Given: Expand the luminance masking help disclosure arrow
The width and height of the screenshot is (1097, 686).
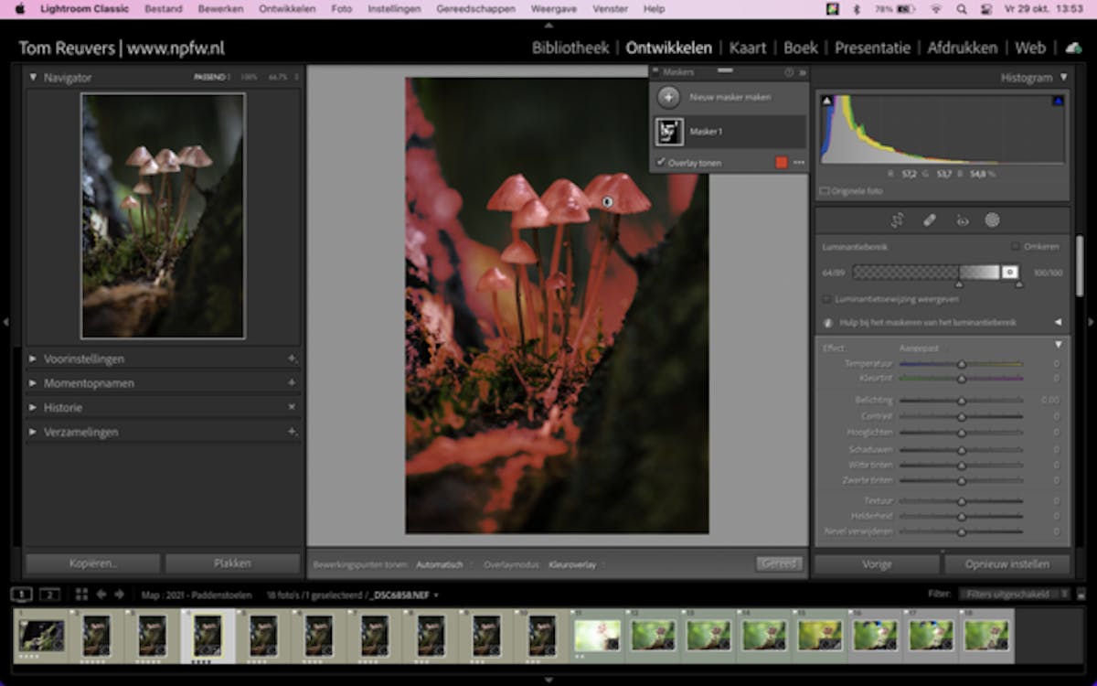Looking at the screenshot, I should (1058, 322).
